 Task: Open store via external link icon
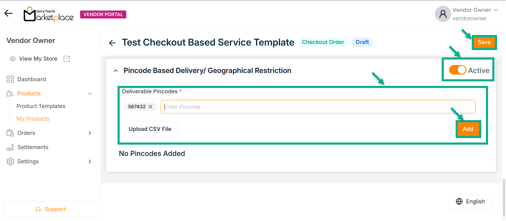[67, 59]
